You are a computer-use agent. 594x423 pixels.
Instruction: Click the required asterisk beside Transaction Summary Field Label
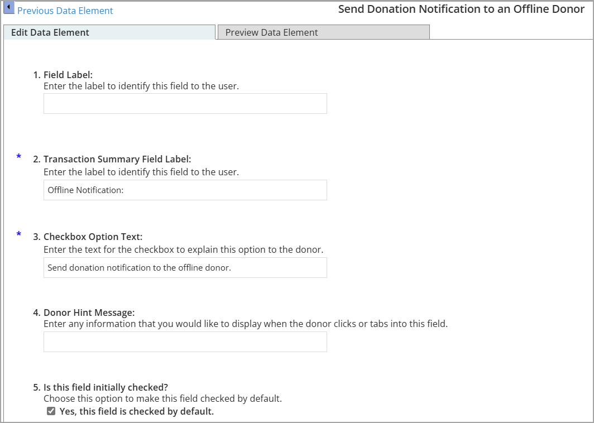(18, 157)
